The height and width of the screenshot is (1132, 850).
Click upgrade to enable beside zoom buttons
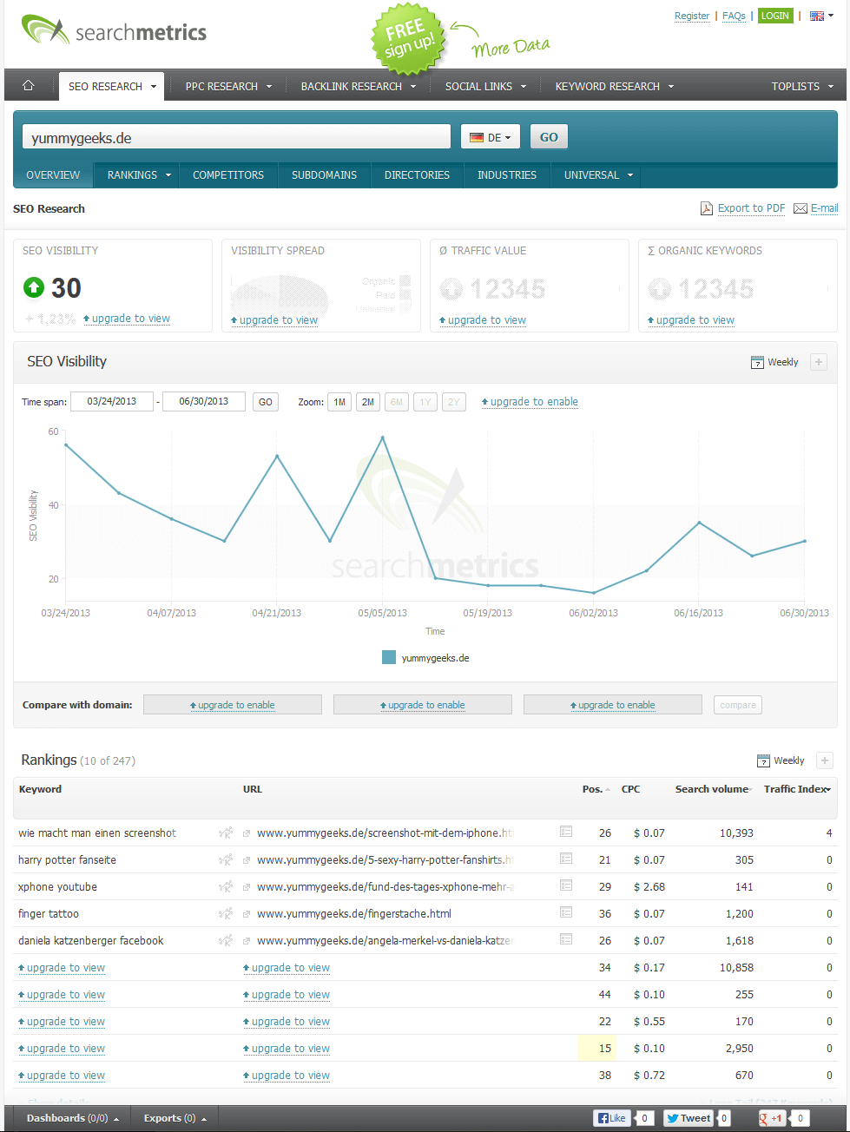click(530, 402)
